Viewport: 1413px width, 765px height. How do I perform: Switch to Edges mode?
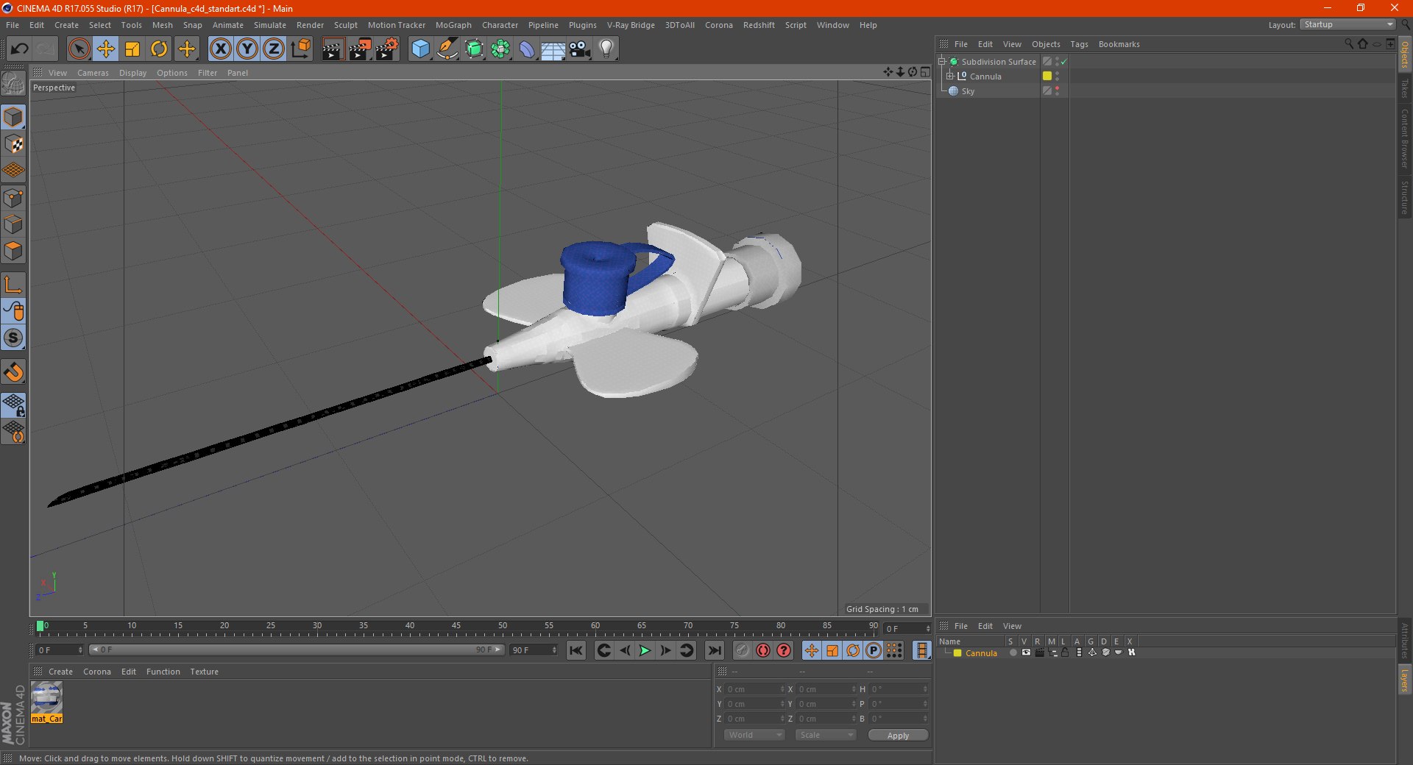[14, 224]
